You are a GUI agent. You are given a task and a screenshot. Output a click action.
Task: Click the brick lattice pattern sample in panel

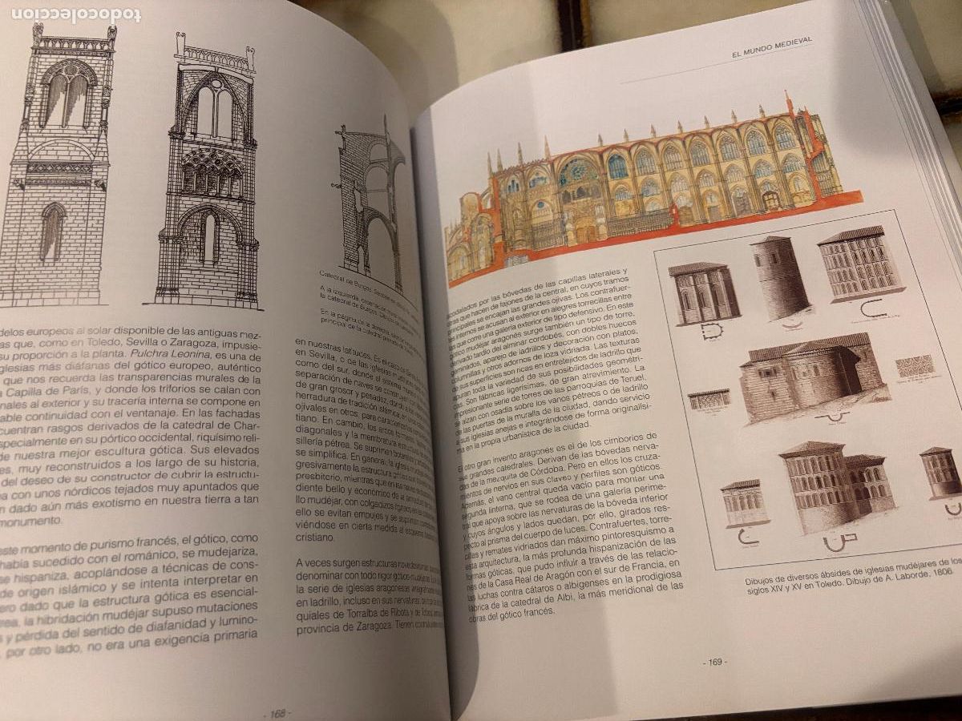pyautogui.click(x=914, y=366)
